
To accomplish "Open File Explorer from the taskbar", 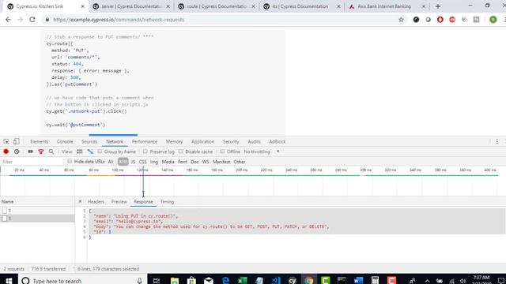I will [x=175, y=281].
